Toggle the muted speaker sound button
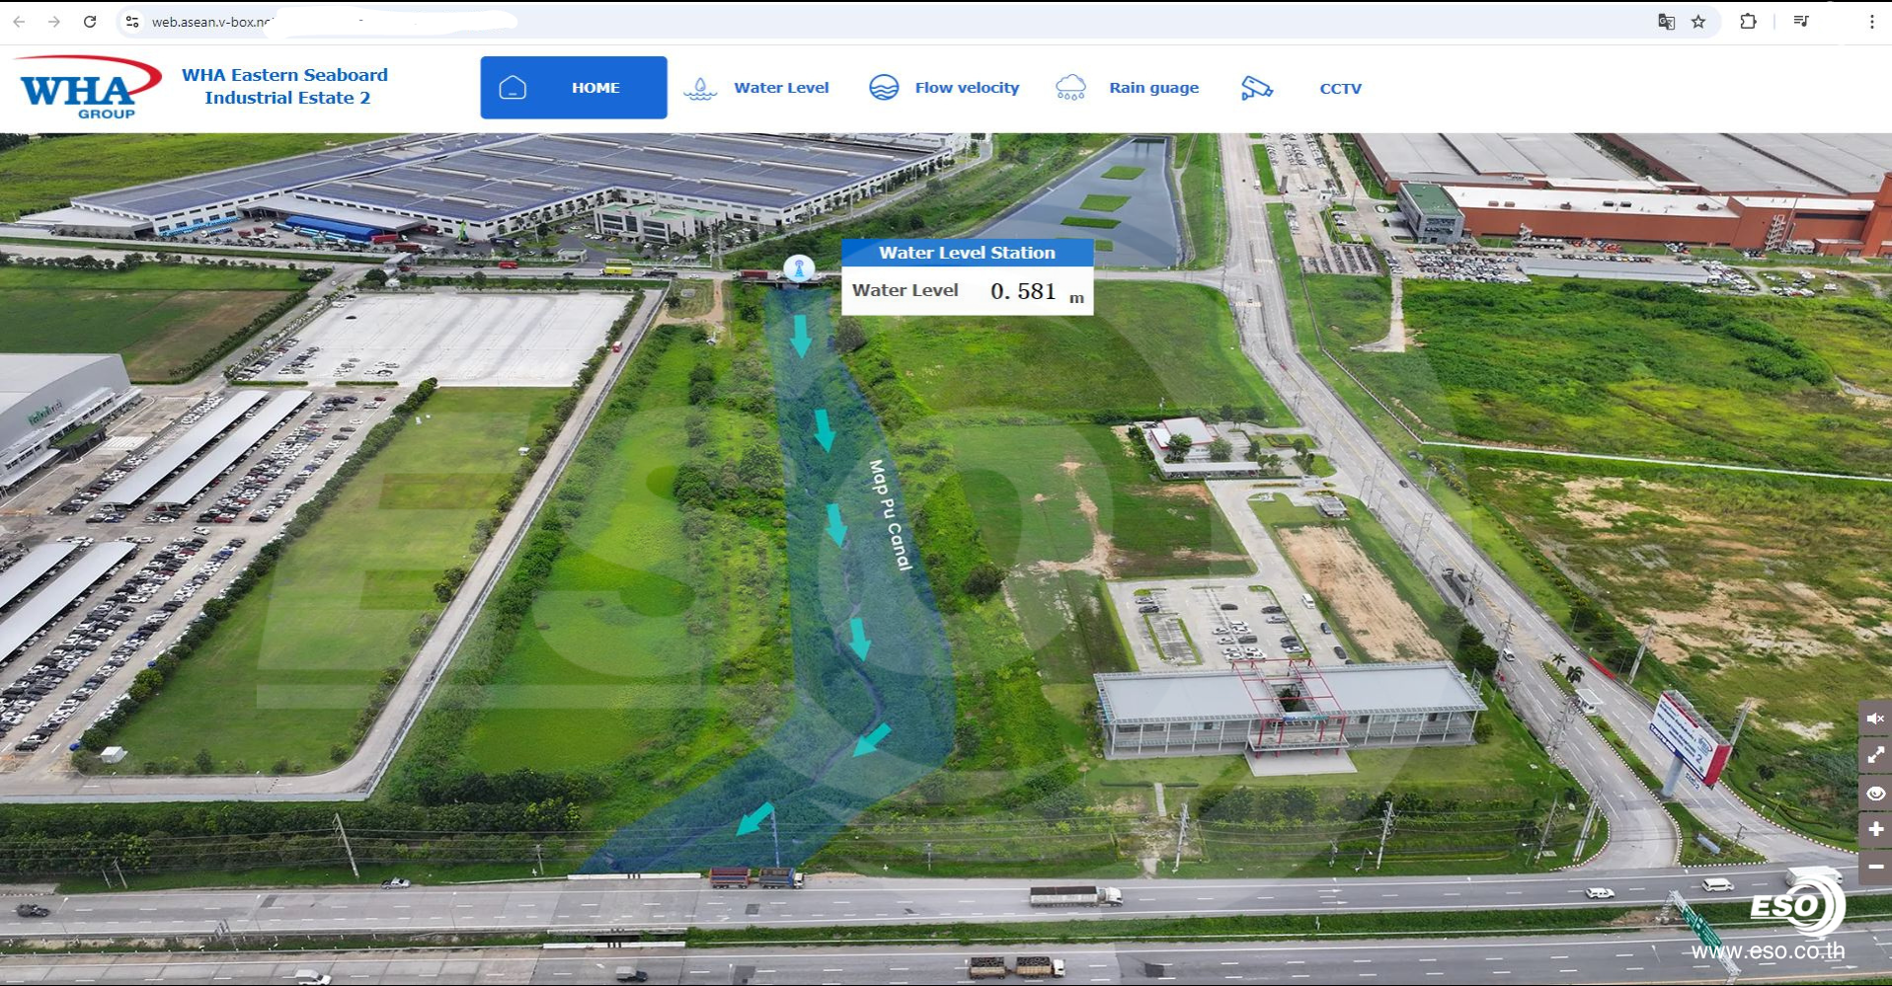 click(x=1875, y=719)
